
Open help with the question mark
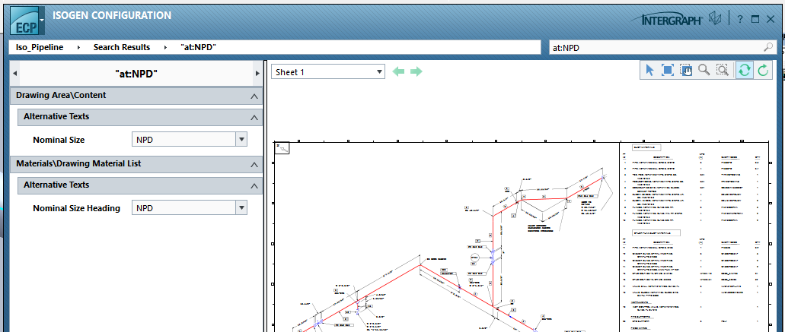(740, 19)
